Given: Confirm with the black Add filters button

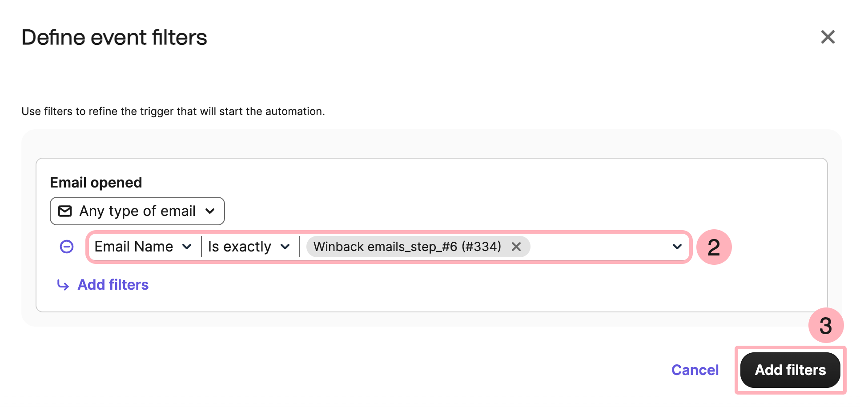Looking at the screenshot, I should click(x=790, y=370).
